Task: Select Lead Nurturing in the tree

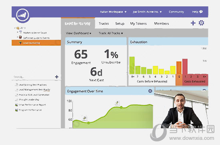Action: [x=36, y=43]
